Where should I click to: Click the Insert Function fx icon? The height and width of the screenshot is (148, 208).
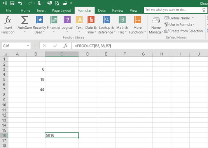click(x=8, y=20)
